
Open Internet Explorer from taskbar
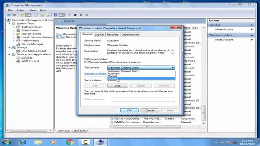click(x=23, y=142)
